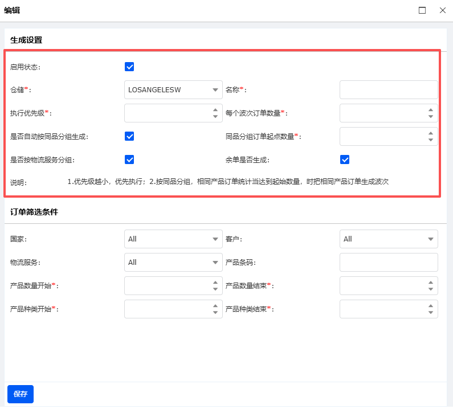Focus the 产品条码 input field
Screen dimensions: 453x409
[x=389, y=263]
